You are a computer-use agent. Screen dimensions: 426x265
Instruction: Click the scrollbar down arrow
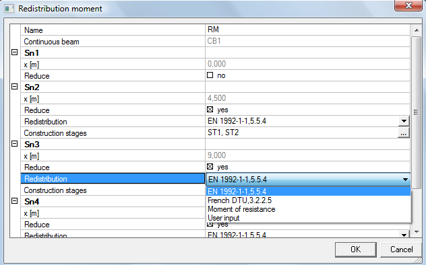coord(417,232)
